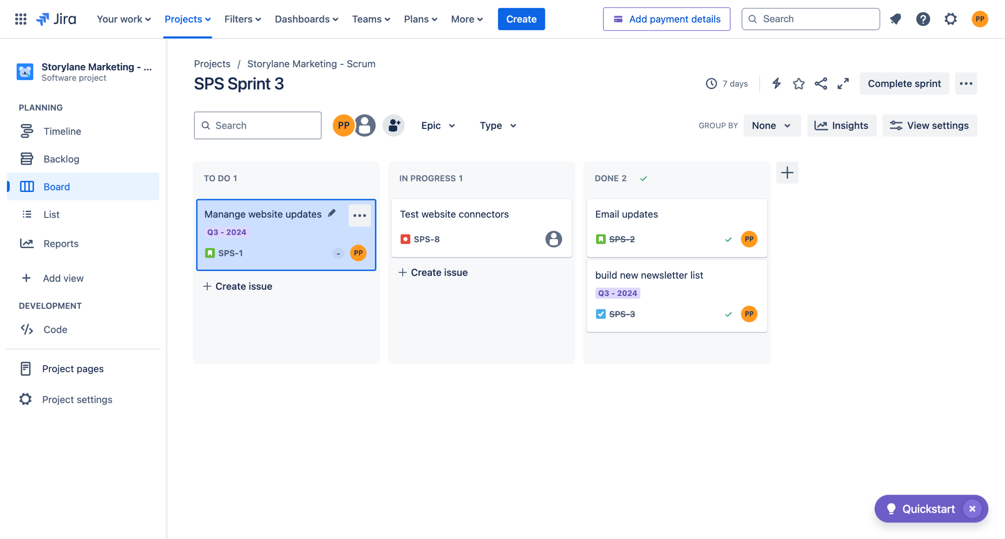Go to Backlog in the sidebar
The image size is (1005, 539).
click(61, 159)
